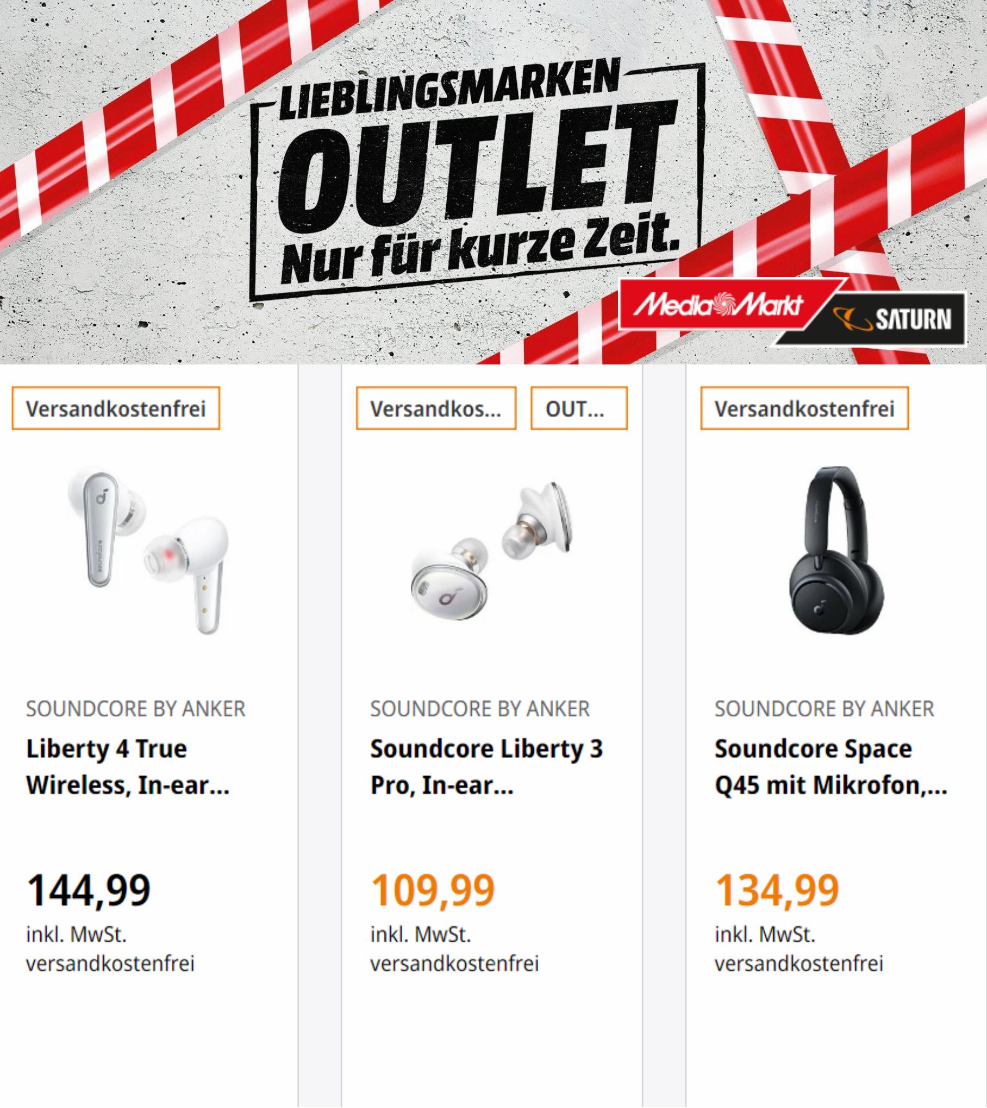Click truncated Versandkos... badge on Liberty 3 Pro
987x1108 pixels.
click(436, 408)
